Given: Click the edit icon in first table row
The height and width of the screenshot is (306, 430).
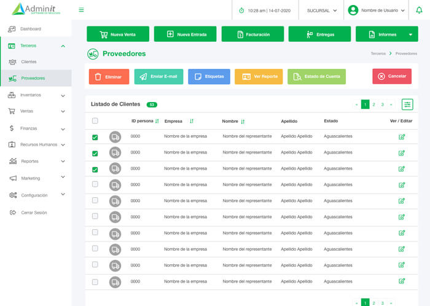Looking at the screenshot, I should pos(402,136).
